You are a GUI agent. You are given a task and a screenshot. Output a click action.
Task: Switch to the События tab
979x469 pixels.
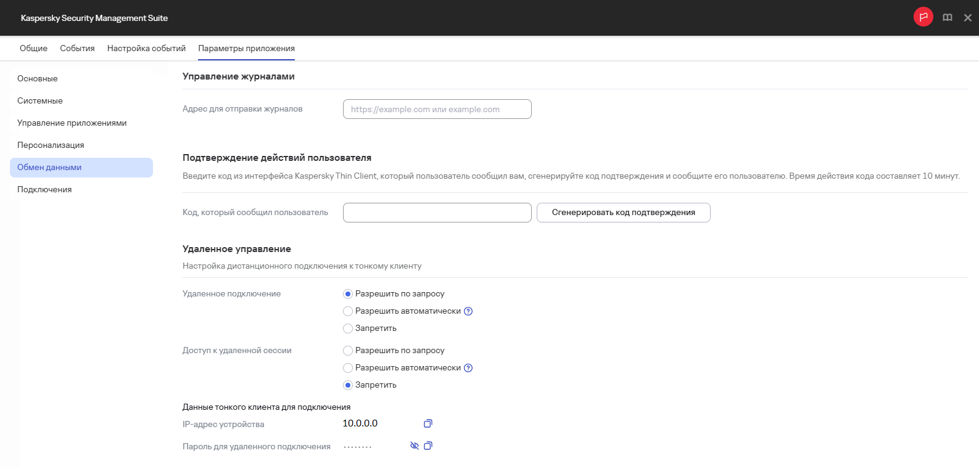[77, 48]
